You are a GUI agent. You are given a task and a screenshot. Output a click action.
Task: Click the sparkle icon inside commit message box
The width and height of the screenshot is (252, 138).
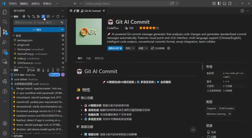tap(62, 22)
